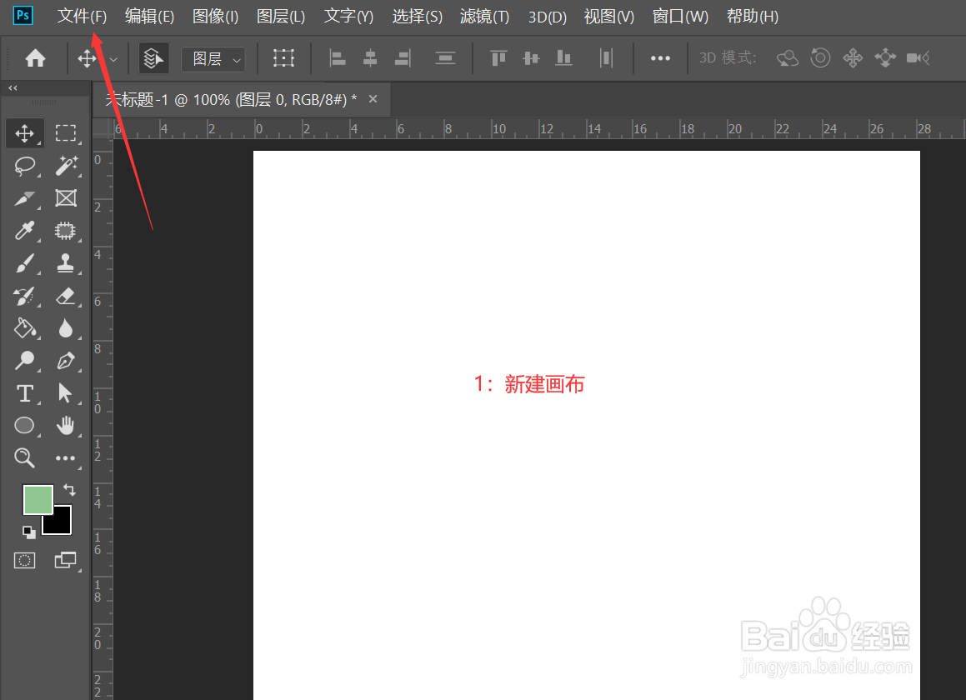This screenshot has height=700, width=966.
Task: Toggle Show Transform Controls dotted box
Action: point(283,58)
